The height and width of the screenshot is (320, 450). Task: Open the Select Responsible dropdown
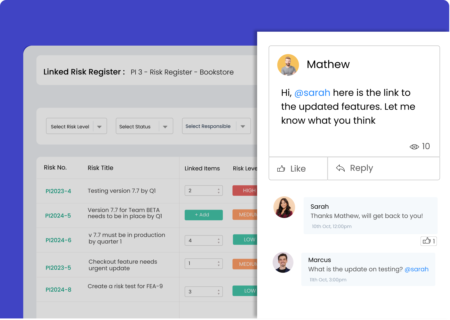coord(216,126)
